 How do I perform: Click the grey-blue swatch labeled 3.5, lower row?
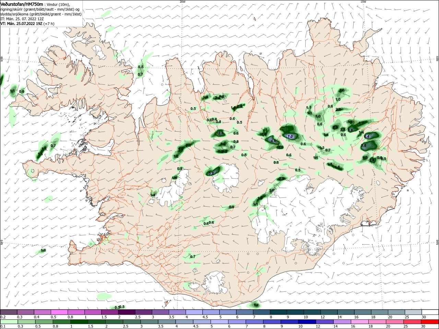167,322
